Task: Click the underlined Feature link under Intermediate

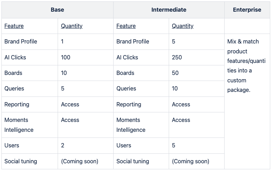Action: (126, 26)
